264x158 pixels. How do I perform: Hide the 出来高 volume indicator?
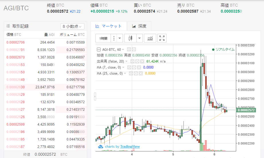[133, 61]
